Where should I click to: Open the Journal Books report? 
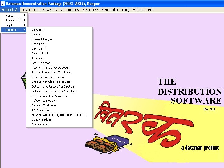coord(59,53)
